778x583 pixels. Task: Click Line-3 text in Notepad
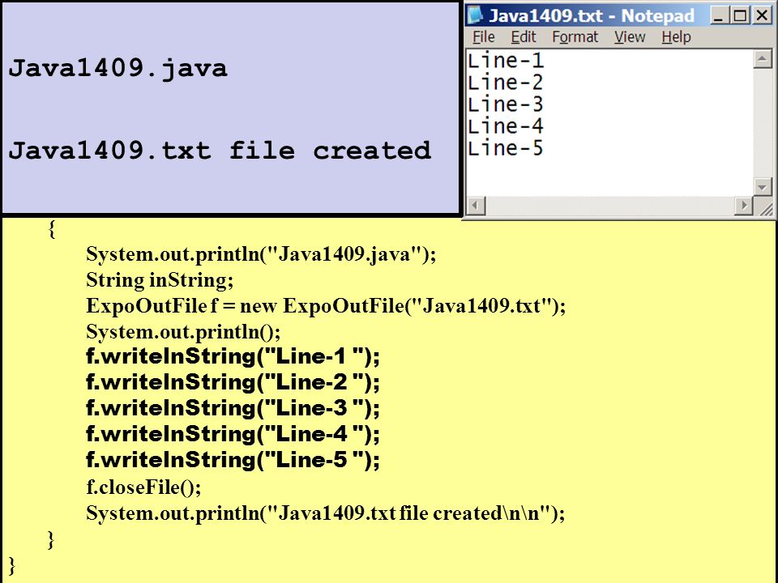click(x=506, y=104)
